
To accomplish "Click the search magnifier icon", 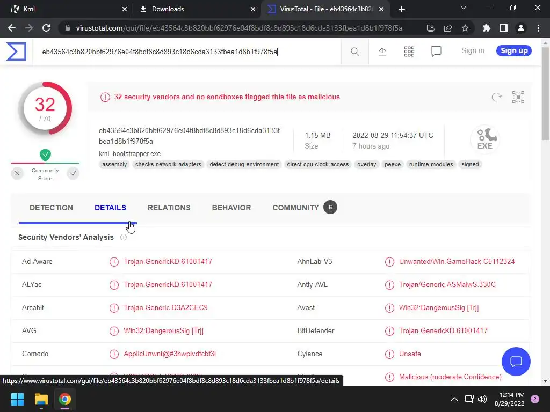I will tap(354, 51).
